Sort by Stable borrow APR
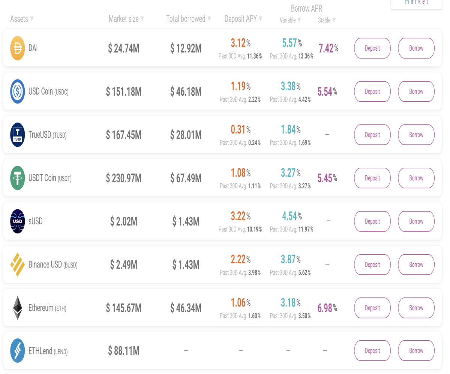The image size is (450, 374). point(327,20)
